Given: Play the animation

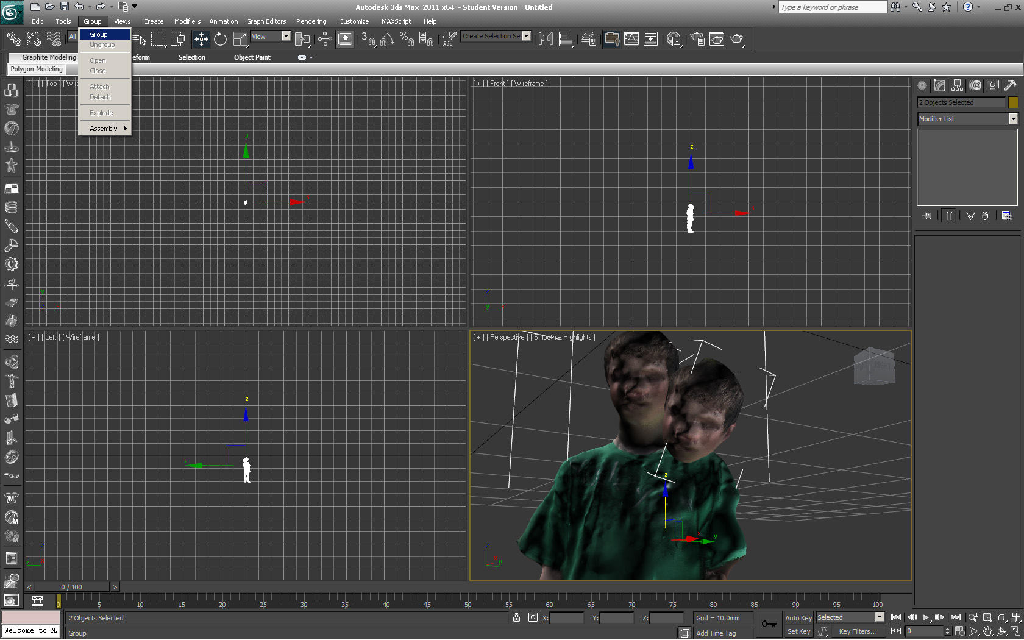Looking at the screenshot, I should tap(925, 617).
